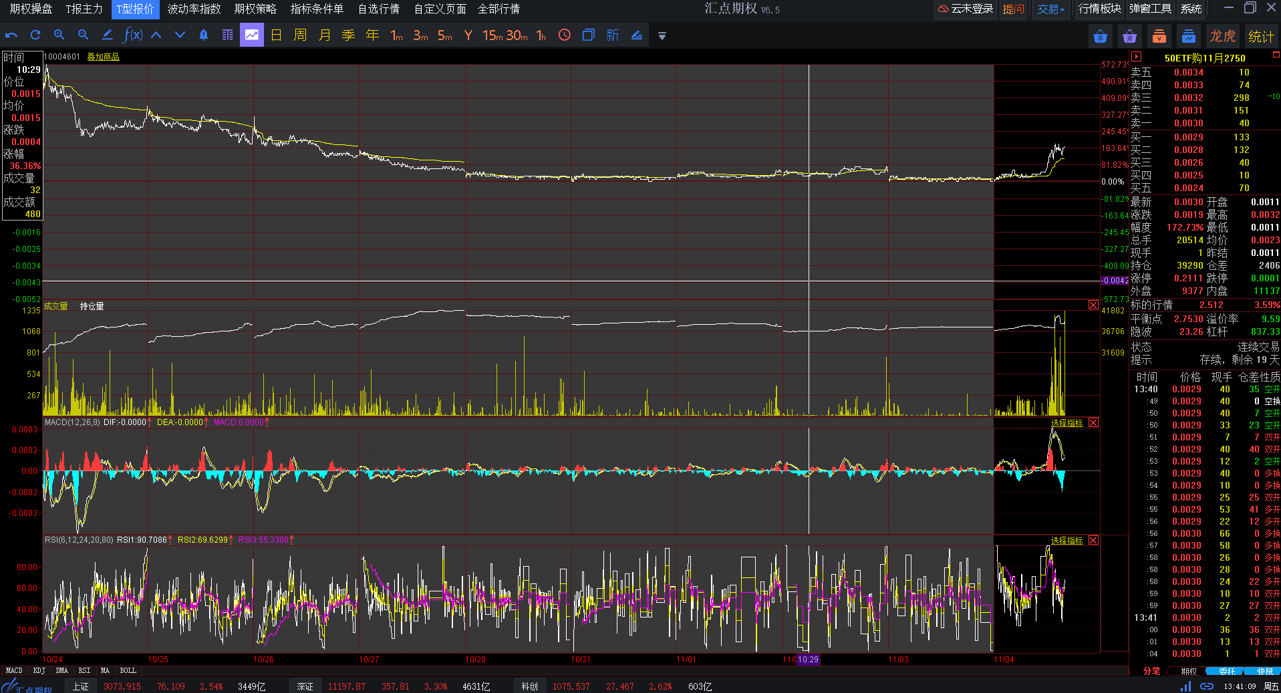This screenshot has width=1281, height=693.
Task: Click the orange ¥ funds icon
Action: tap(1159, 36)
